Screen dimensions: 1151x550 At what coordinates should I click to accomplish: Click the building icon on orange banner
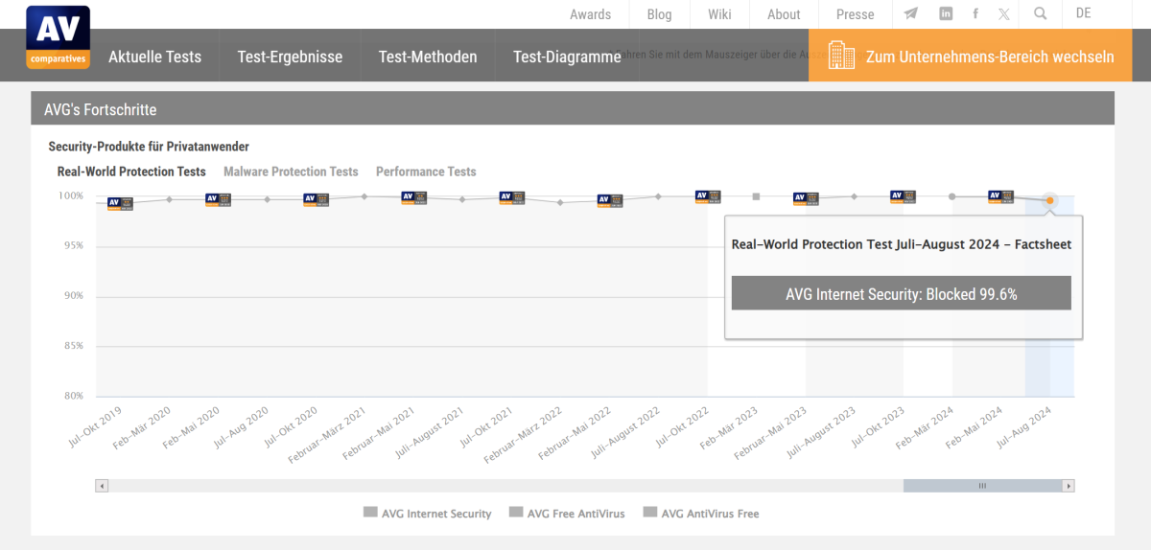pyautogui.click(x=841, y=55)
